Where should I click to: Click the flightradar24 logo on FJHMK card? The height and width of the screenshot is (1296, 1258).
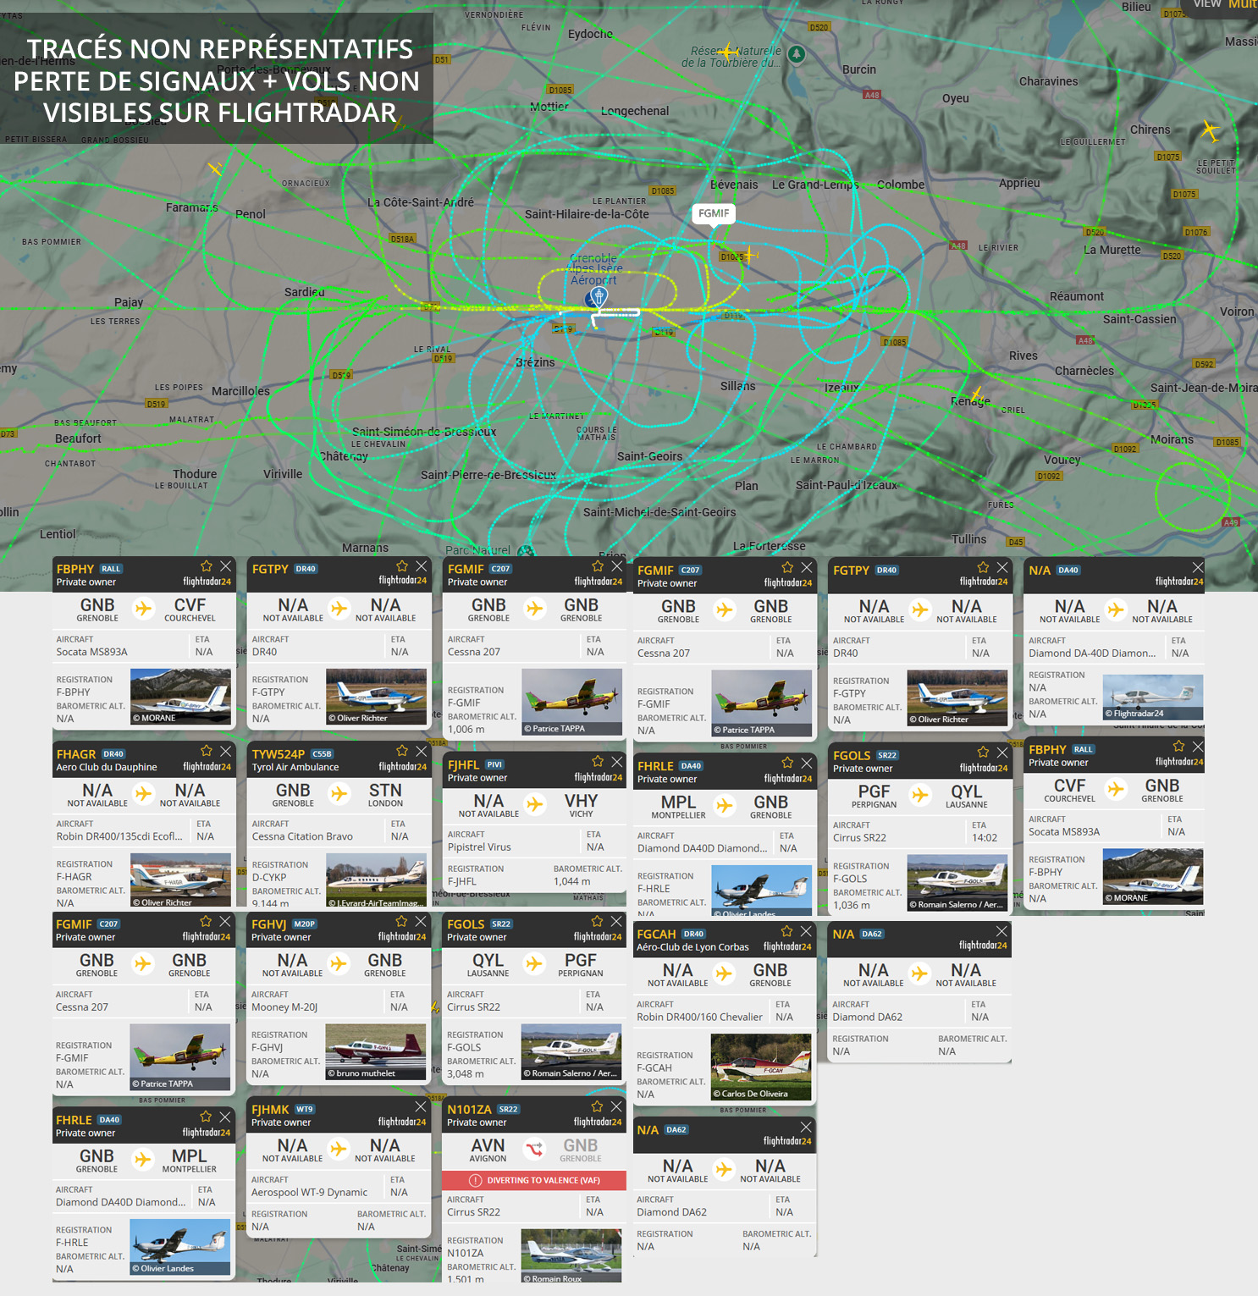tap(402, 1122)
